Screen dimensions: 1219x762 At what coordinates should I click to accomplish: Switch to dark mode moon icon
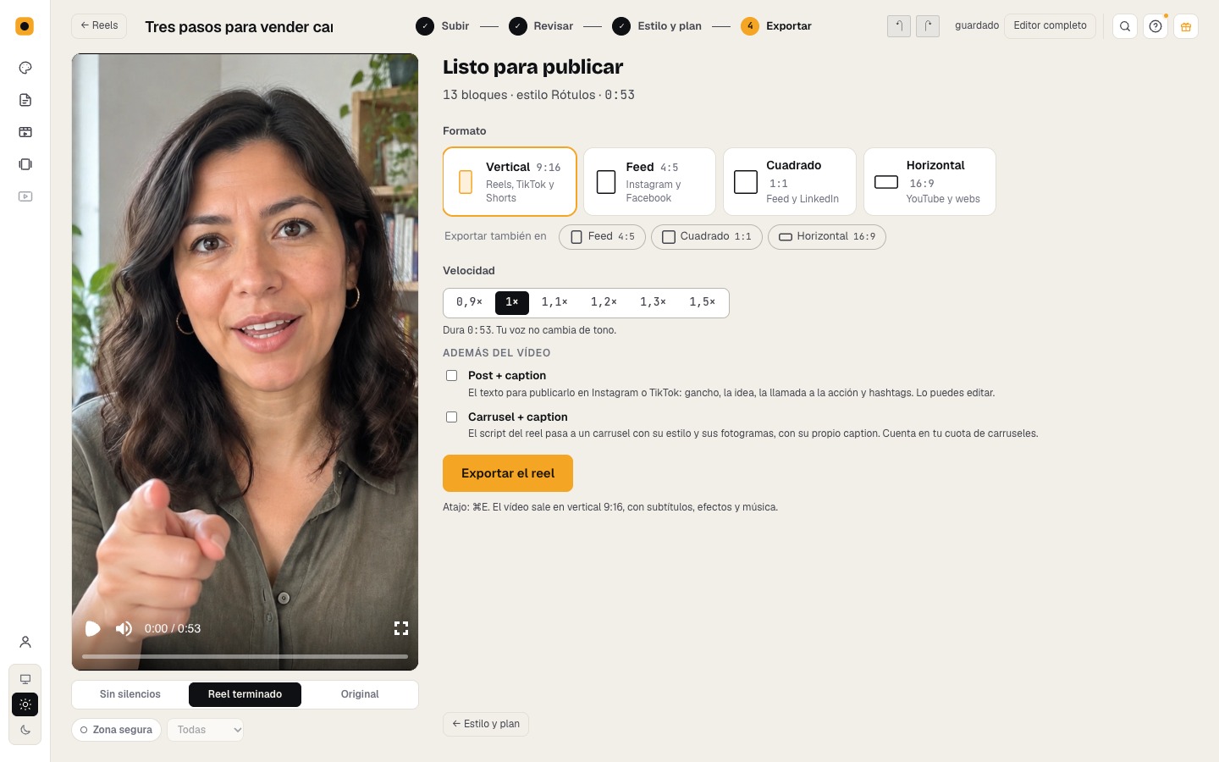click(x=25, y=730)
